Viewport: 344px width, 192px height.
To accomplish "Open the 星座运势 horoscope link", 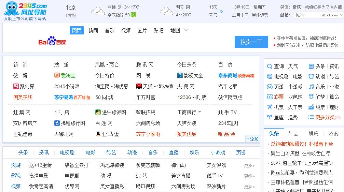I will pyautogui.click(x=260, y=15).
